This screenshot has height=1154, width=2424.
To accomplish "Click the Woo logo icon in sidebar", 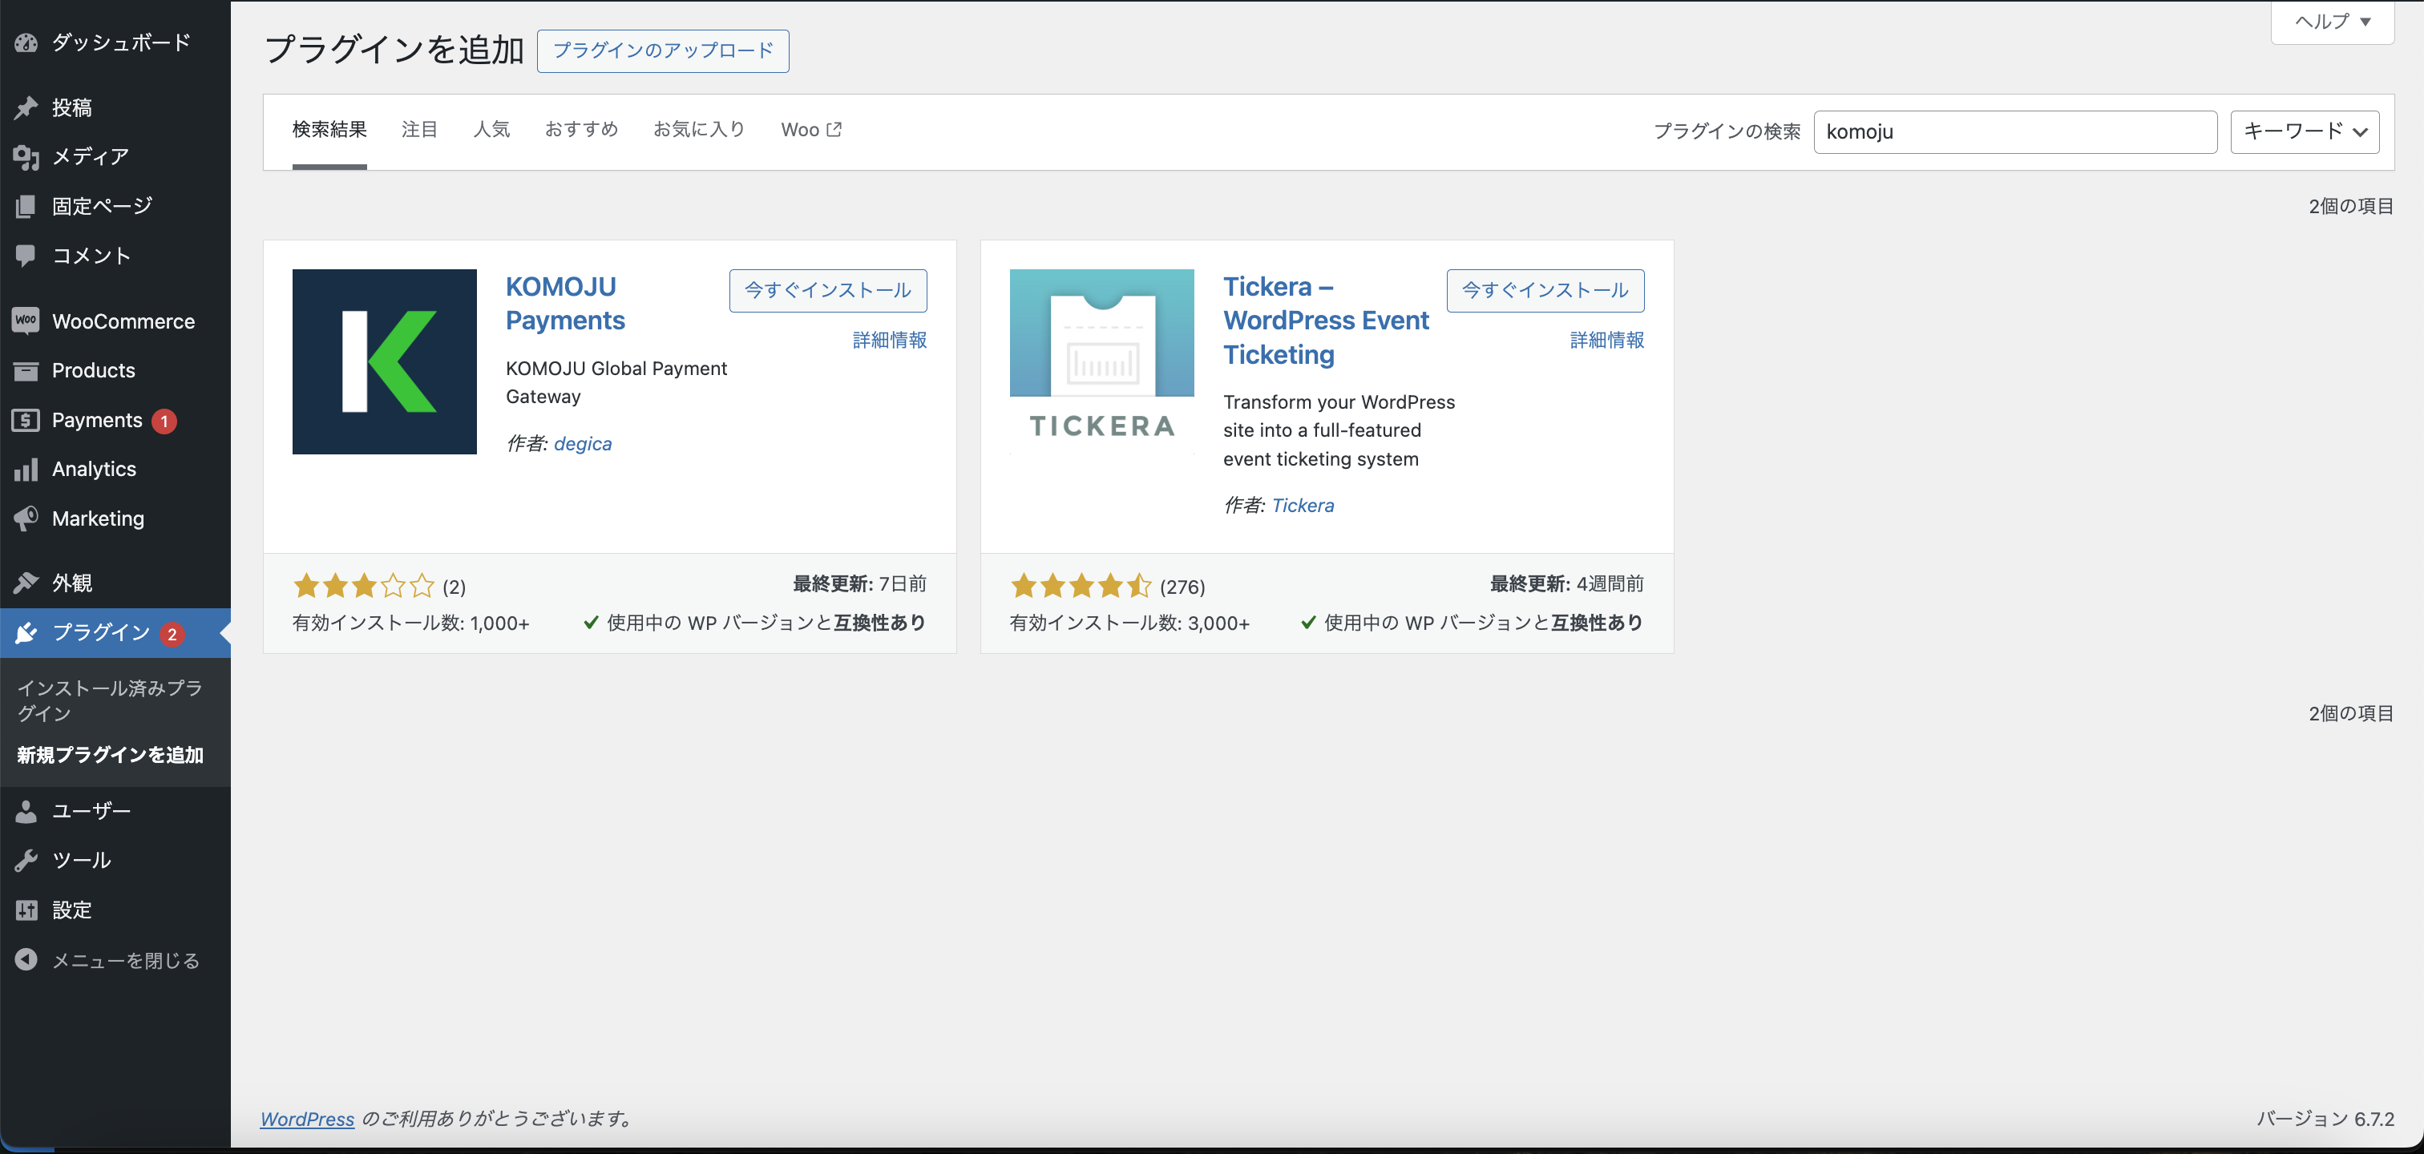I will (x=26, y=321).
